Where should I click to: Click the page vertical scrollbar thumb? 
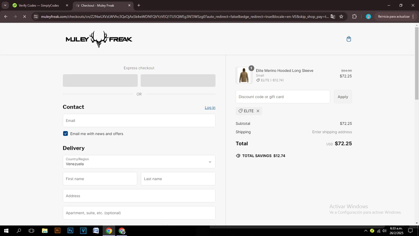(417, 63)
